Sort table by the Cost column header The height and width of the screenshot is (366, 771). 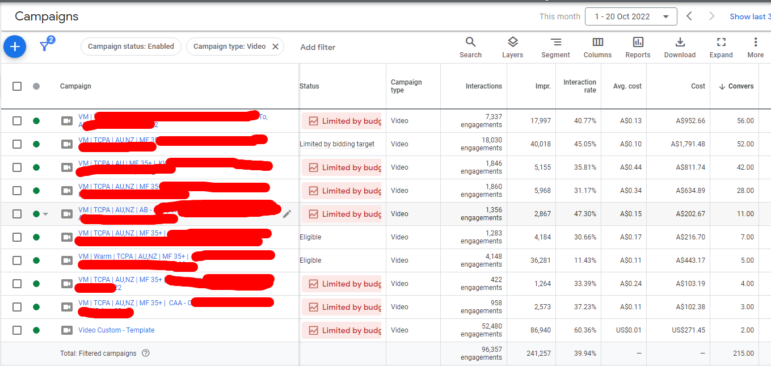(698, 86)
